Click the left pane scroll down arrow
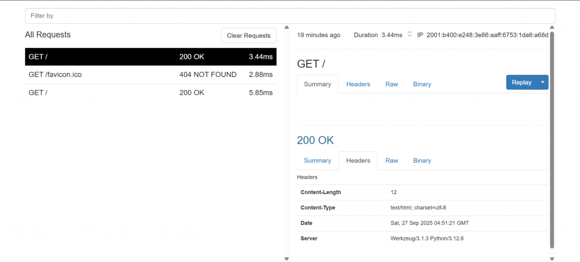 (x=286, y=259)
